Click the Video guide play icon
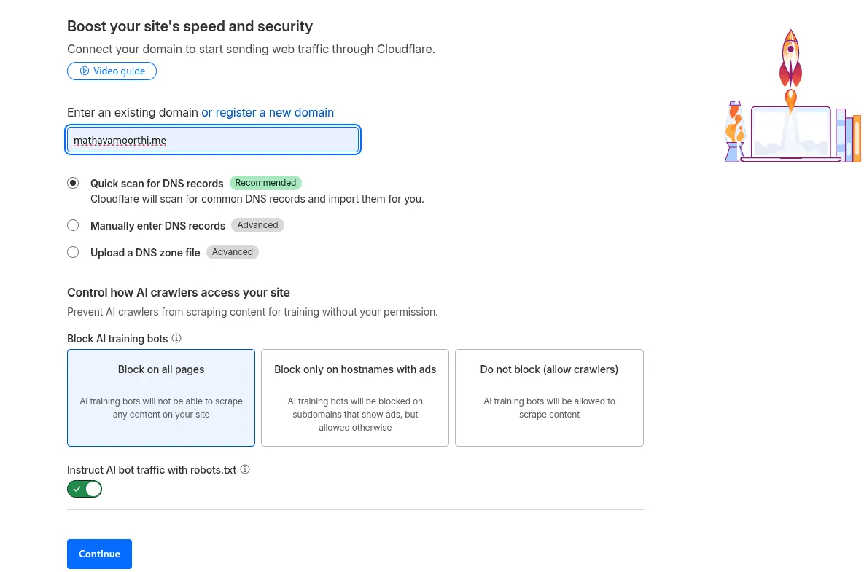 [85, 71]
